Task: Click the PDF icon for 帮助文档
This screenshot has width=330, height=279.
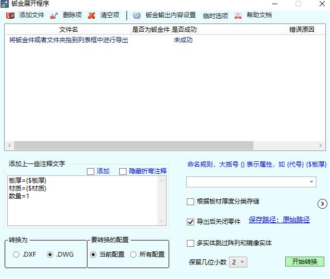Action: (238, 16)
